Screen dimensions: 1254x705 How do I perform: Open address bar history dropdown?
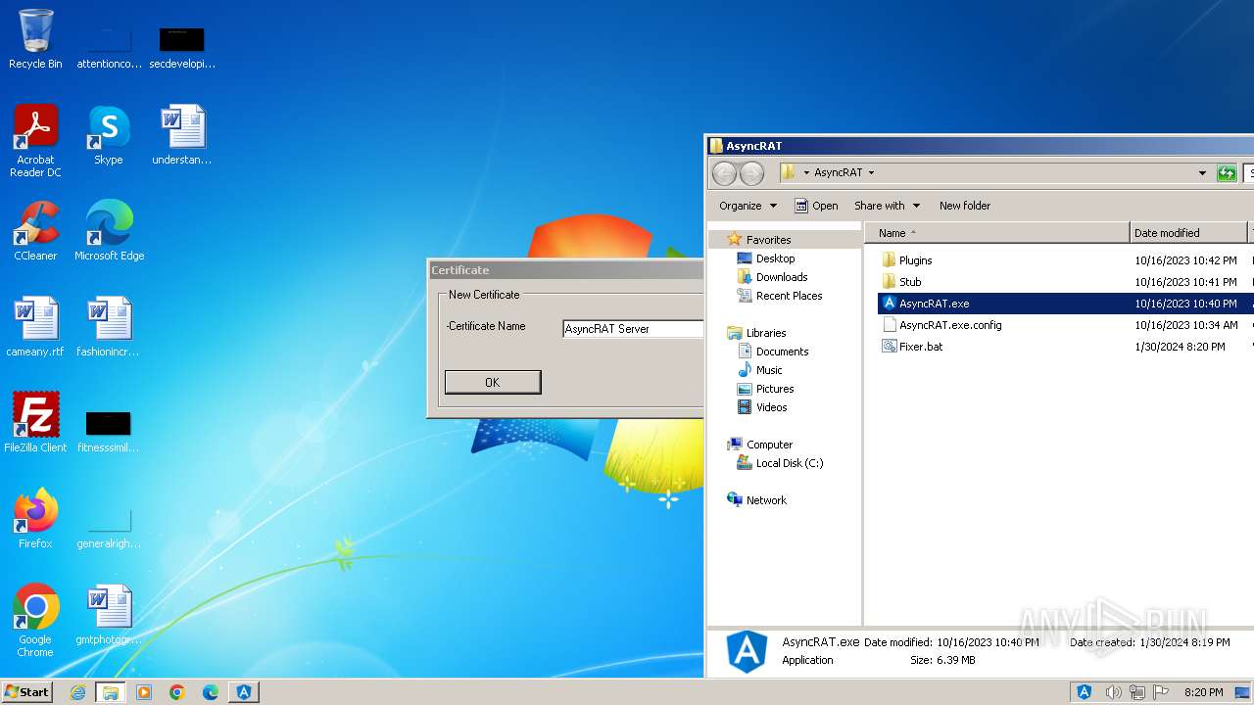[1202, 173]
